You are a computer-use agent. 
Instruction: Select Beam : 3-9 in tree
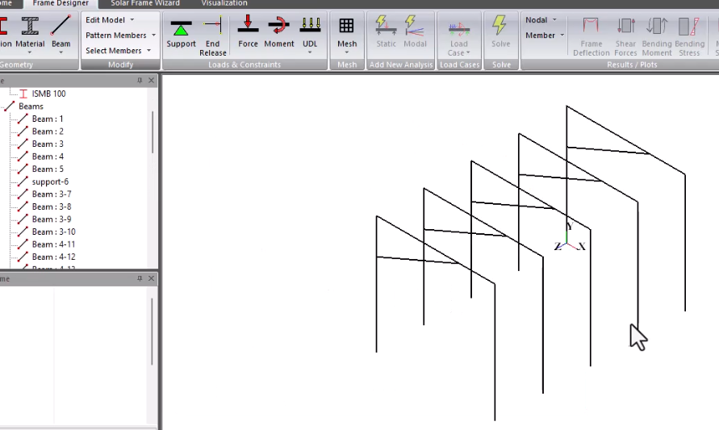[52, 219]
